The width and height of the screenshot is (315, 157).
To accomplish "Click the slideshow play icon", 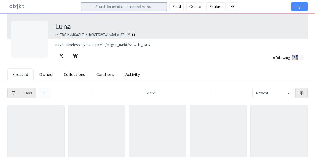I will 44,93.
